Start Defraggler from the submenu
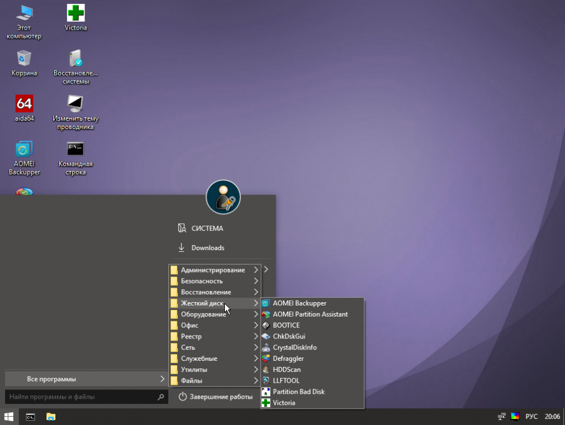Image resolution: width=565 pixels, height=425 pixels. [312, 359]
